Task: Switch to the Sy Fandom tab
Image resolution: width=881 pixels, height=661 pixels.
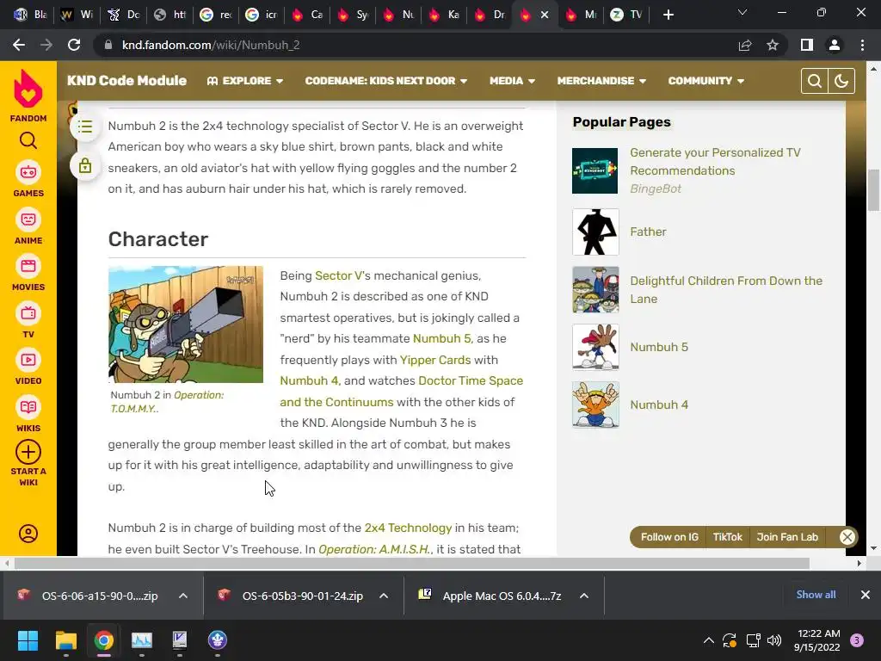Action: 353,15
